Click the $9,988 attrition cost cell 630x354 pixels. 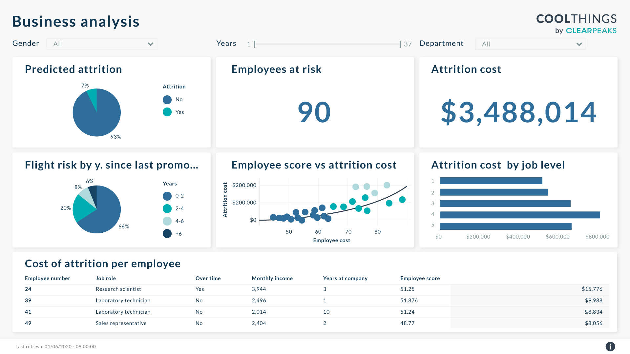(x=594, y=301)
